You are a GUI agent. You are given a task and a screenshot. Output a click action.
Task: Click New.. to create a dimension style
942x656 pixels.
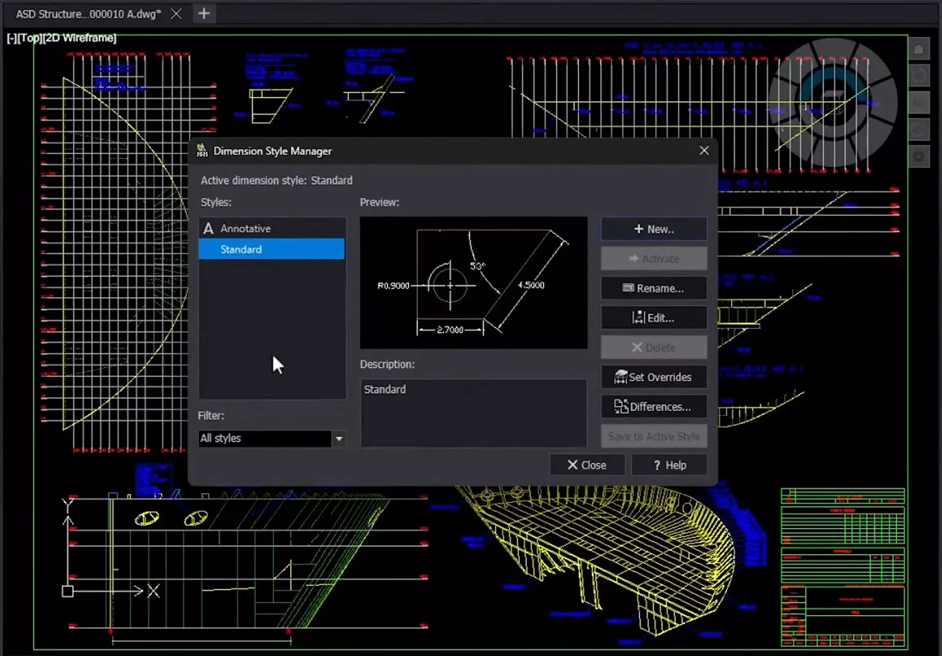[653, 229]
